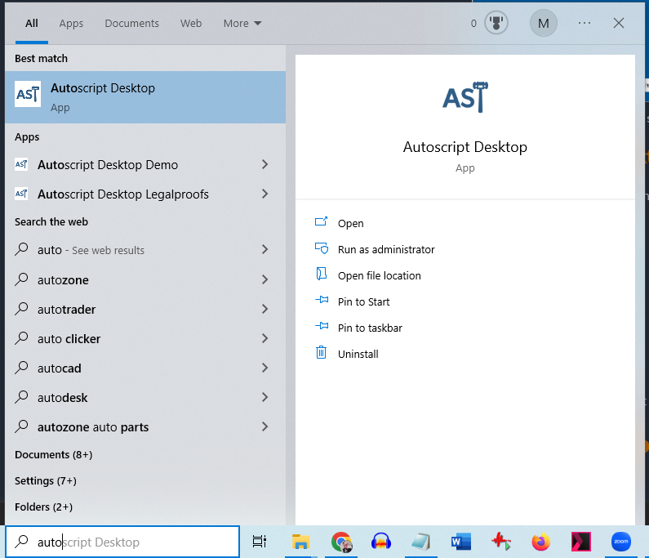Switch to the Documents search tab
The width and height of the screenshot is (649, 558).
[x=131, y=23]
